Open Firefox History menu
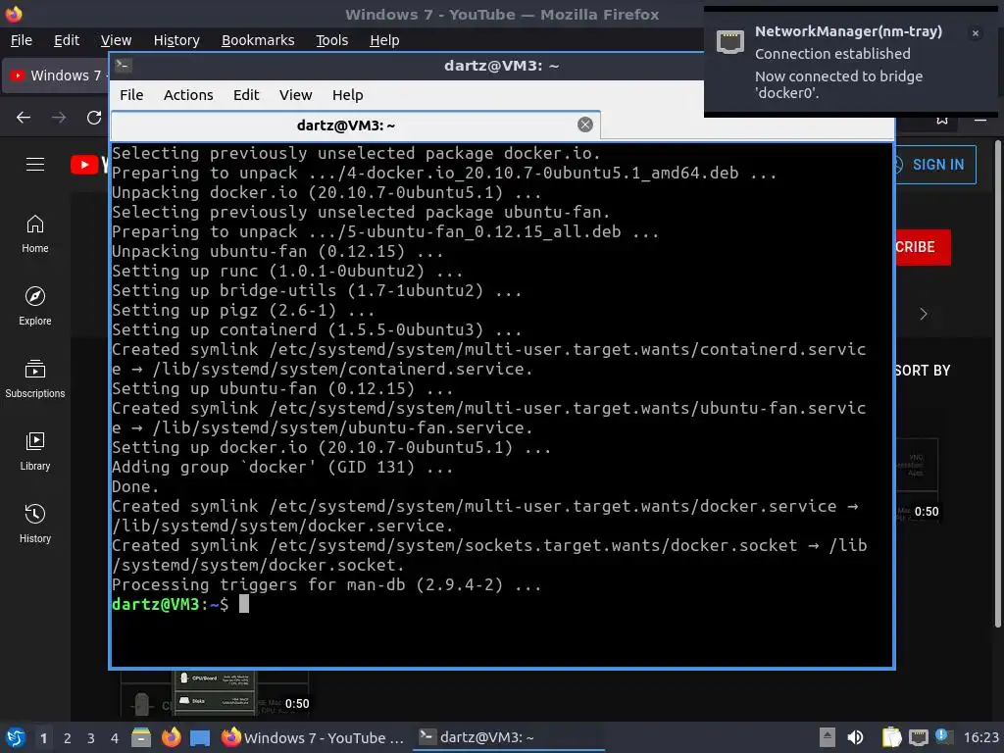The image size is (1004, 753). (176, 40)
